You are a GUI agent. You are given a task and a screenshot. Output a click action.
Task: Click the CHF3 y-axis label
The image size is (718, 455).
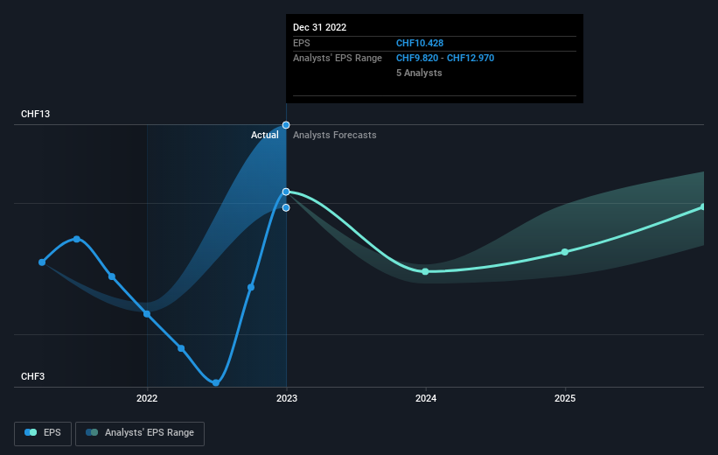point(32,376)
